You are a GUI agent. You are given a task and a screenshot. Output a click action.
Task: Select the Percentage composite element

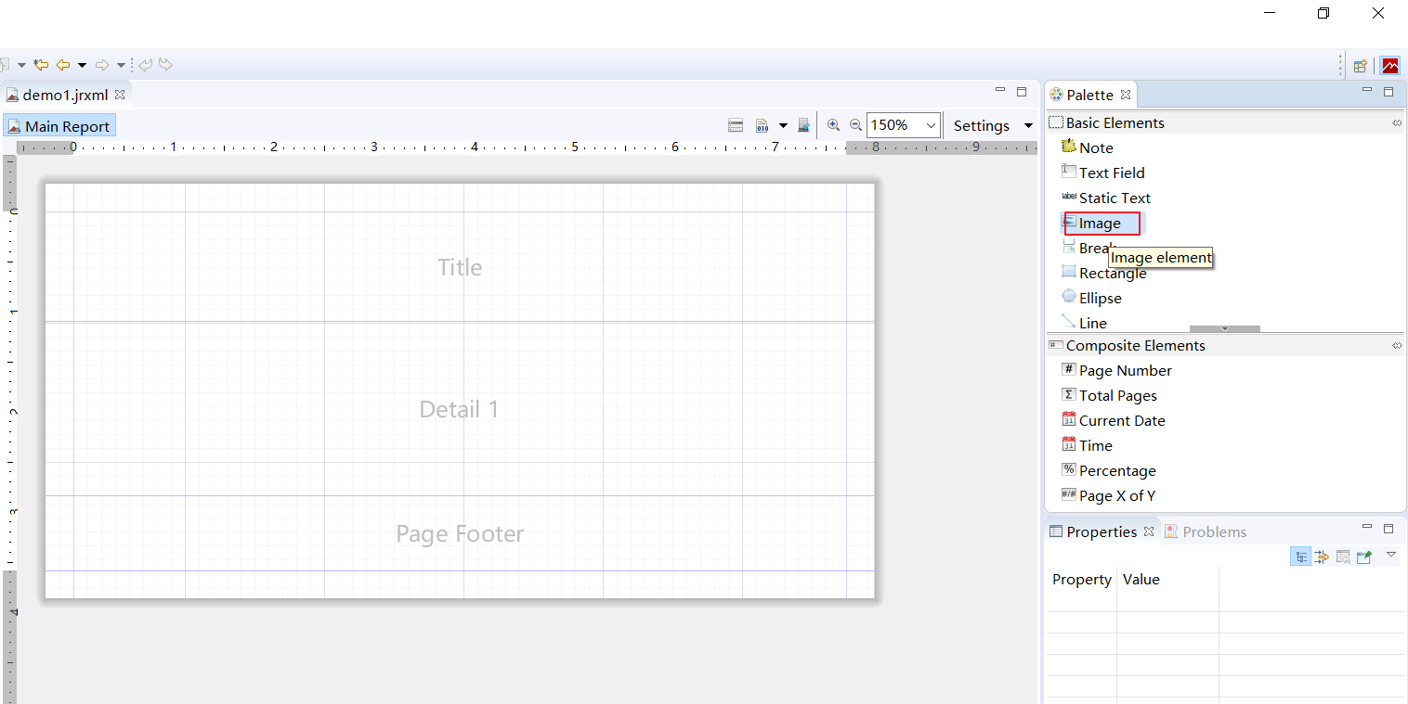click(x=1108, y=470)
